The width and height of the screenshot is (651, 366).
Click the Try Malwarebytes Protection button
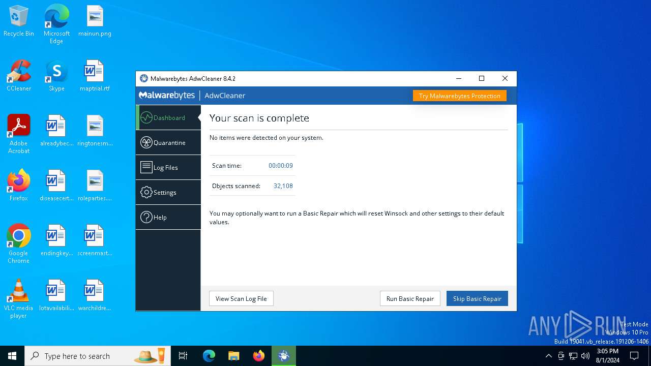459,96
